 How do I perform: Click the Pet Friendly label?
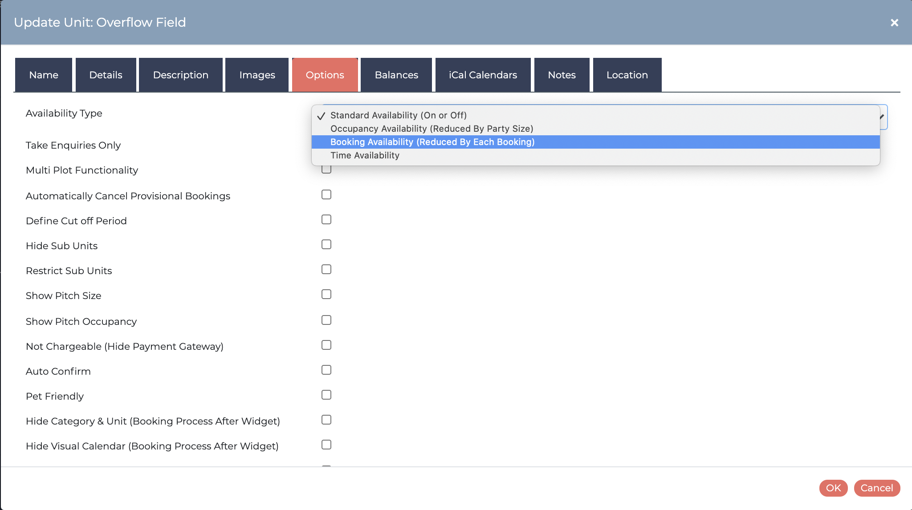[x=55, y=396]
